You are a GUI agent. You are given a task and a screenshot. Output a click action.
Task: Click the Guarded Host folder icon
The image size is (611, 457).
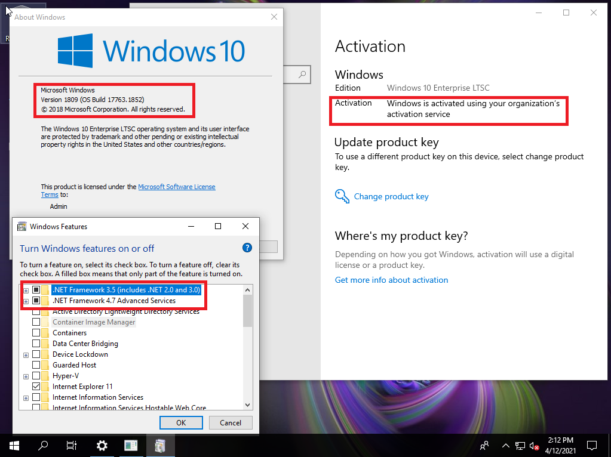click(45, 365)
